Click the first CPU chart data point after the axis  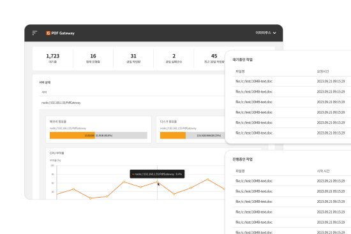[x=73, y=189]
